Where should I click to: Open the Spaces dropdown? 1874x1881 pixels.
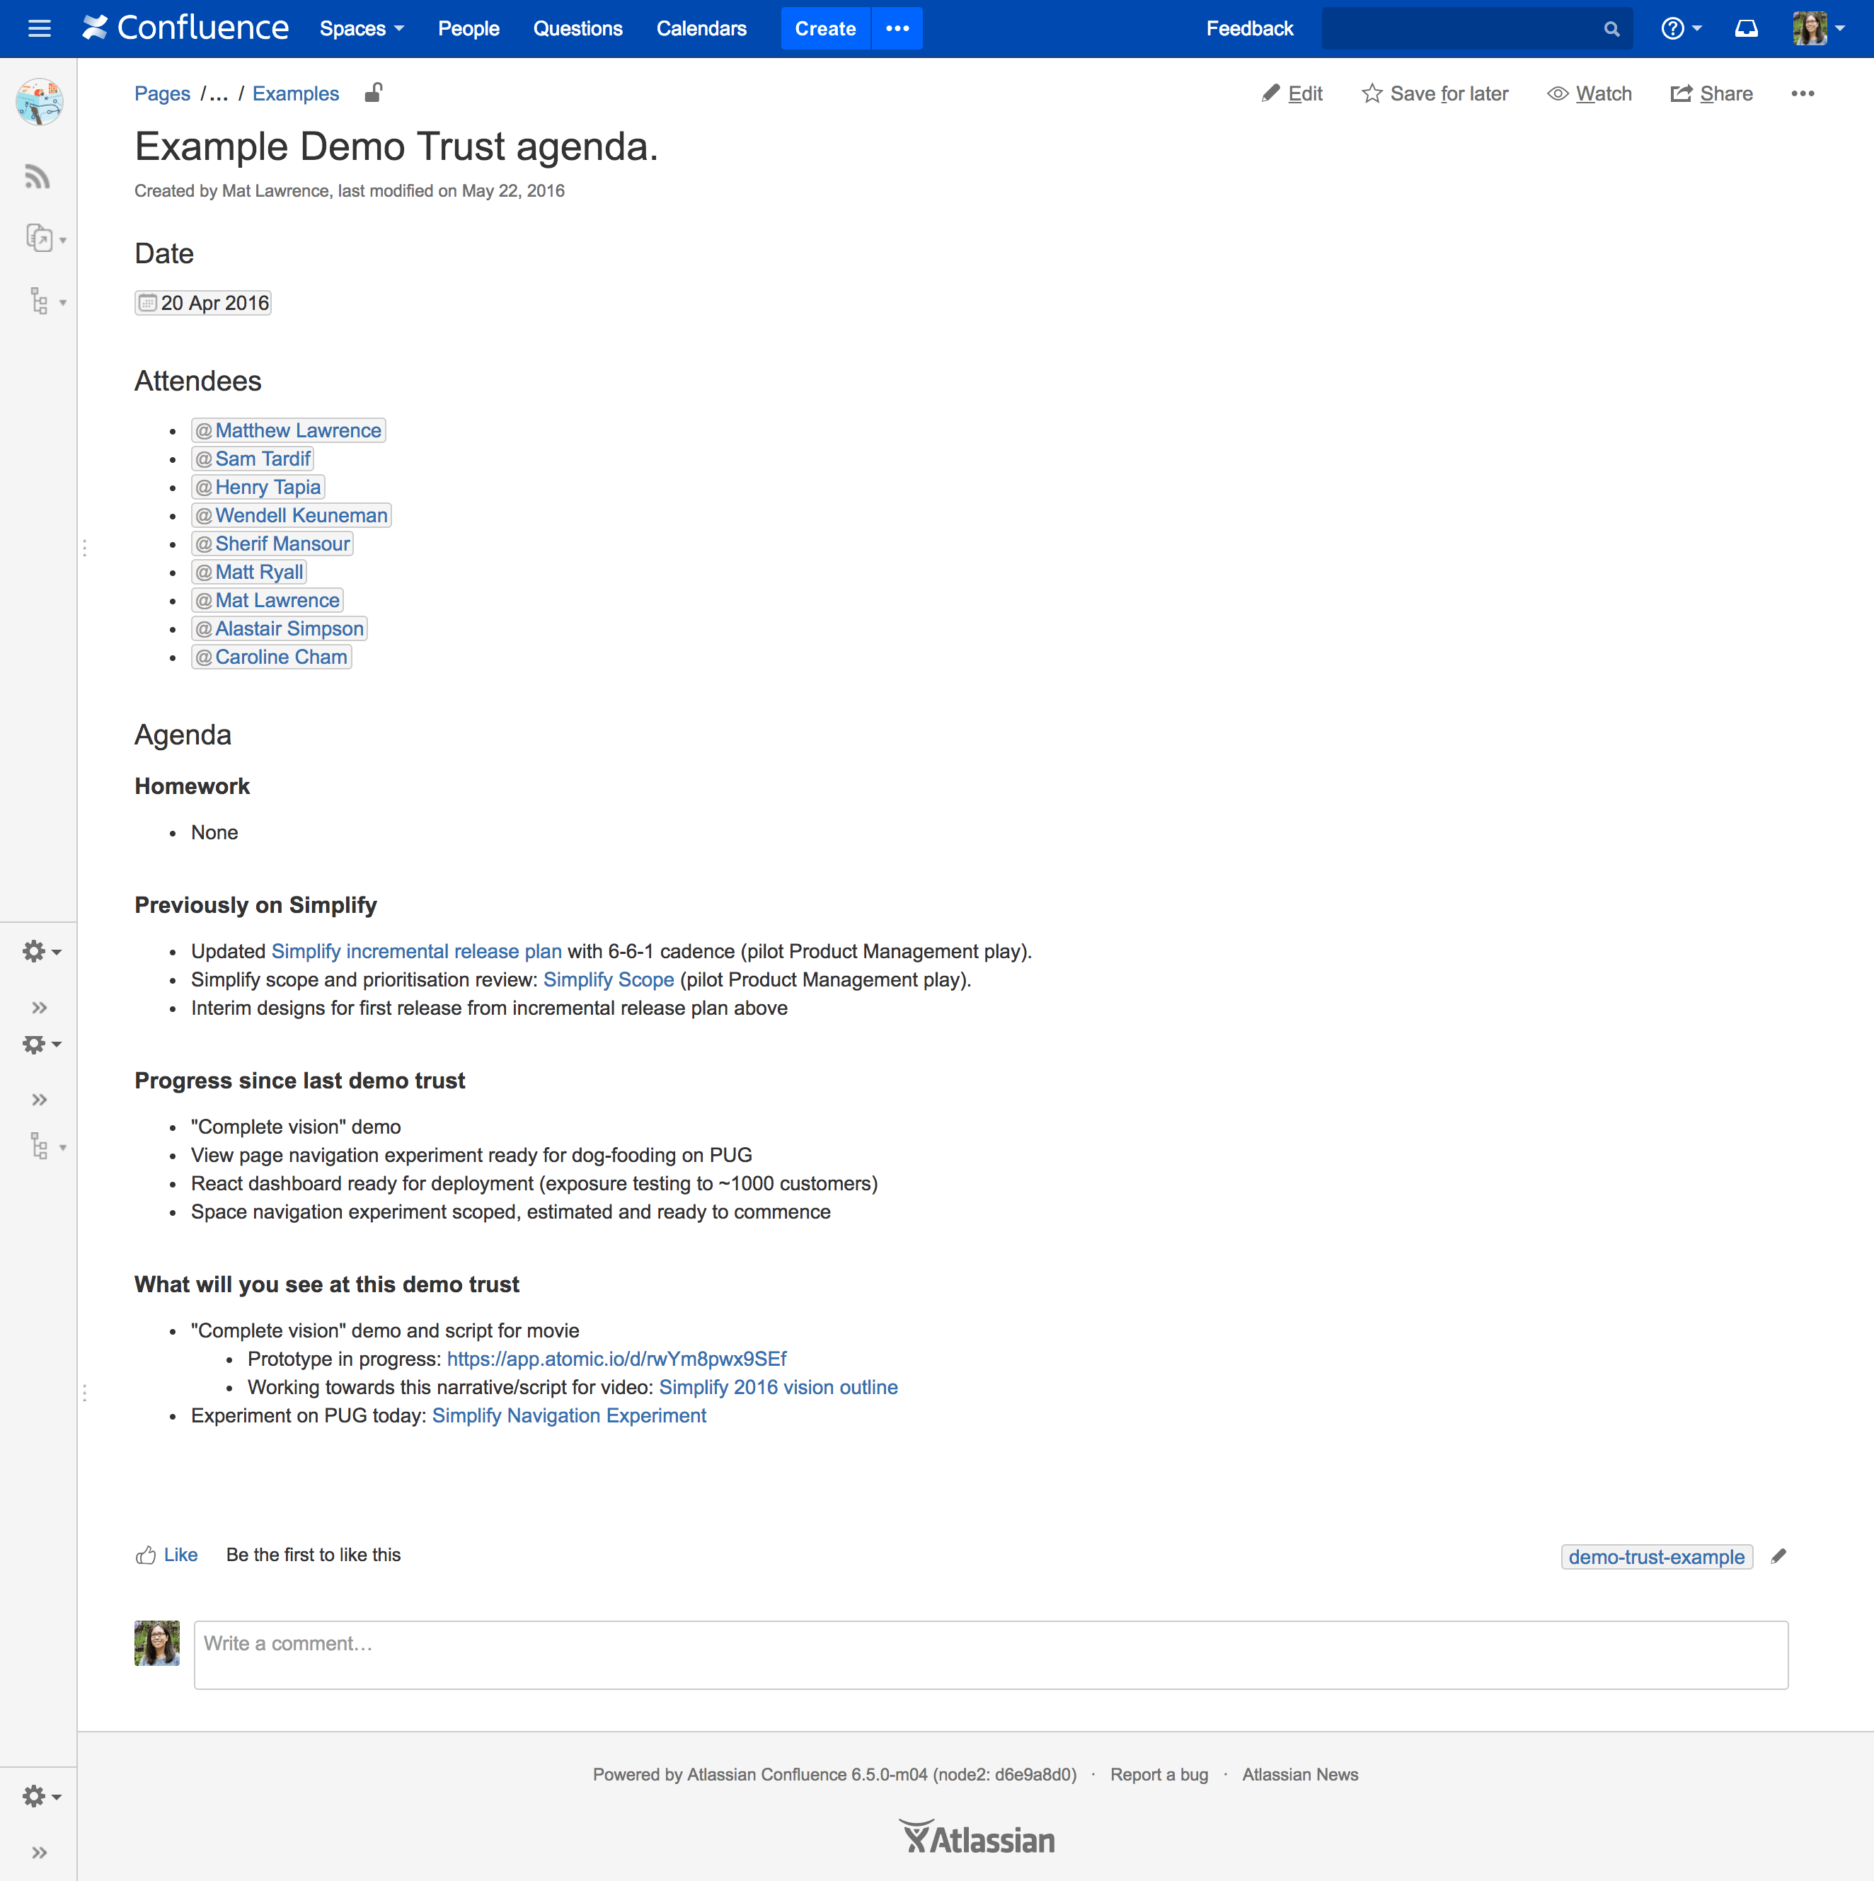(x=360, y=28)
